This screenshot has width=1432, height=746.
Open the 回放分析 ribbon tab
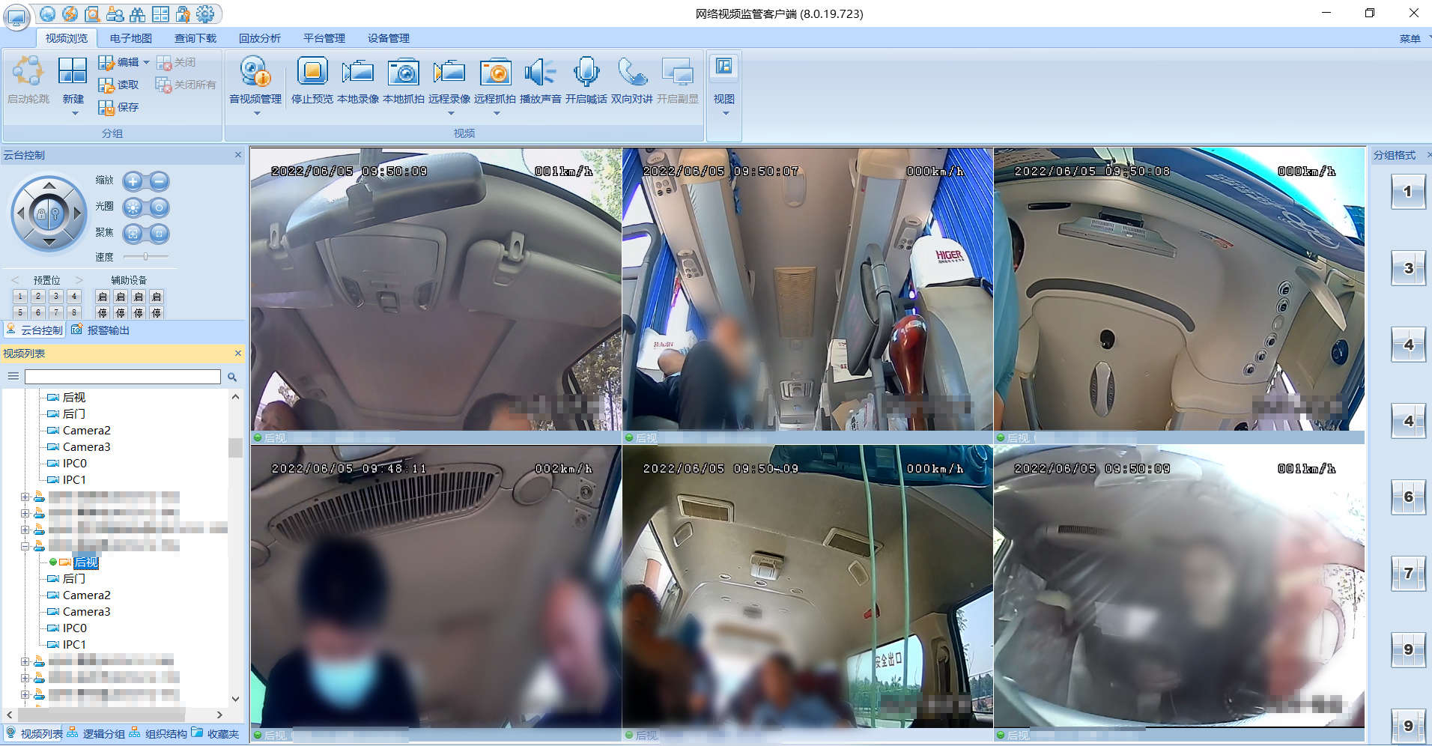click(x=259, y=38)
